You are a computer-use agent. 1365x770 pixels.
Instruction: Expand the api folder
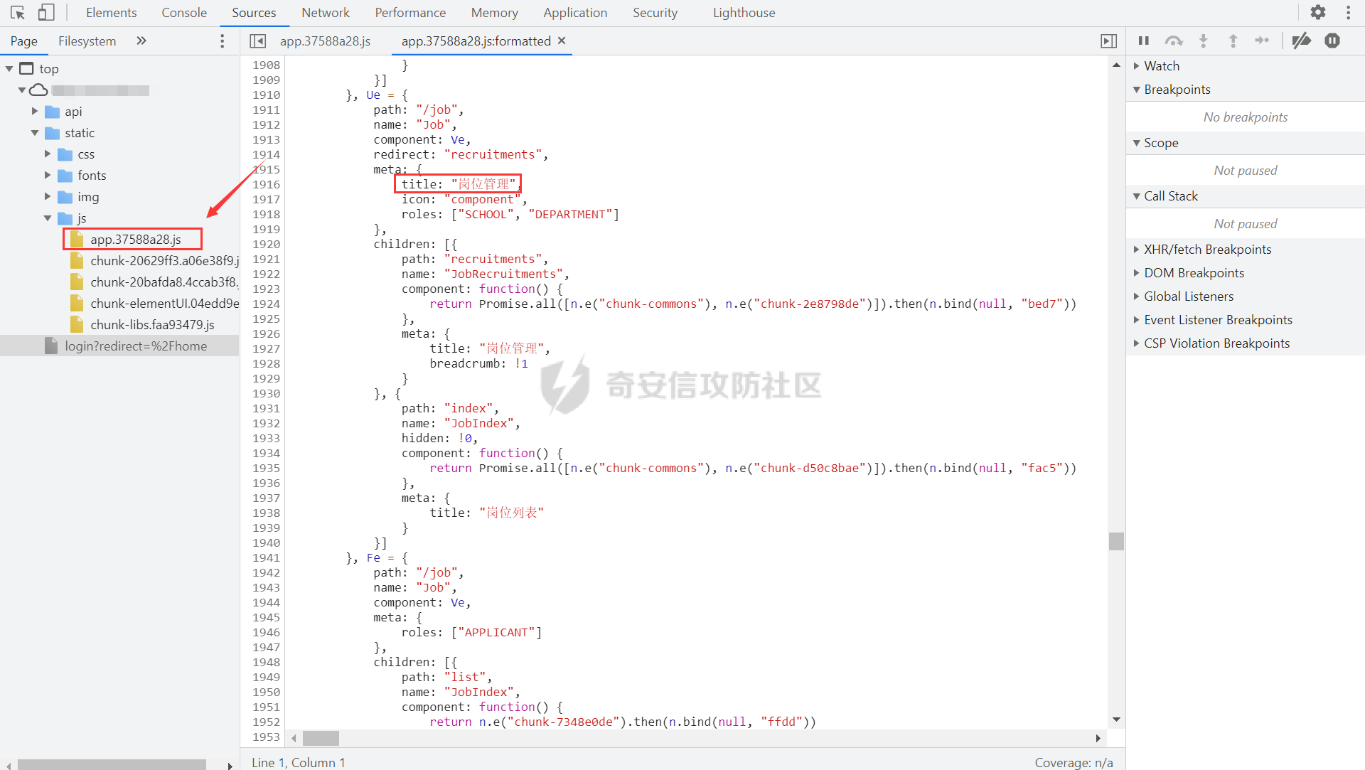[x=35, y=112]
